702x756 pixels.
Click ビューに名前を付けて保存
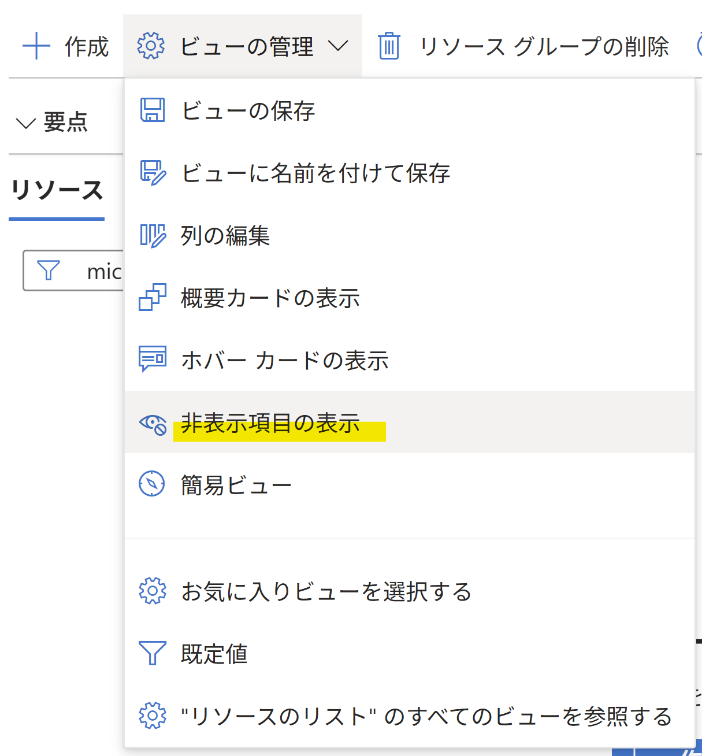317,173
